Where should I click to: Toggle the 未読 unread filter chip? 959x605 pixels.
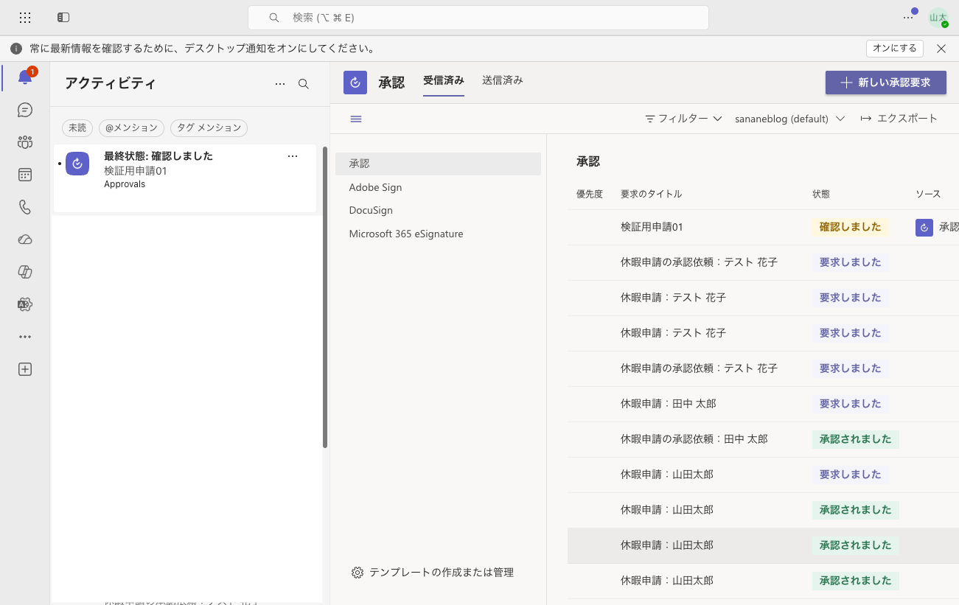click(x=77, y=127)
